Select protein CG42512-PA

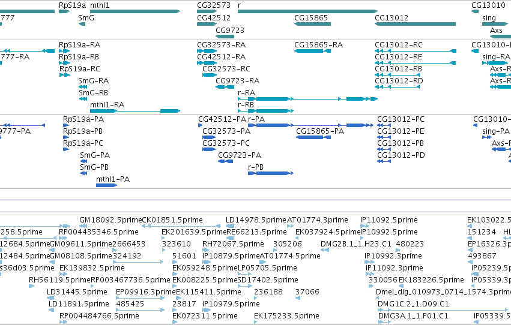[x=201, y=125]
